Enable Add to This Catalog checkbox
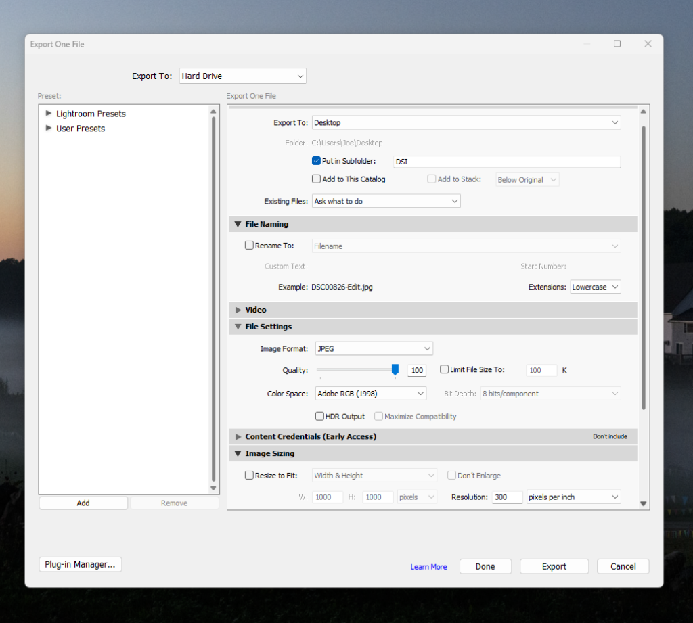The height and width of the screenshot is (623, 693). (316, 179)
